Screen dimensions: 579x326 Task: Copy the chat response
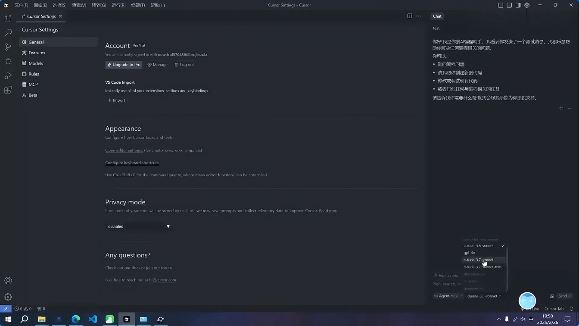click(561, 109)
